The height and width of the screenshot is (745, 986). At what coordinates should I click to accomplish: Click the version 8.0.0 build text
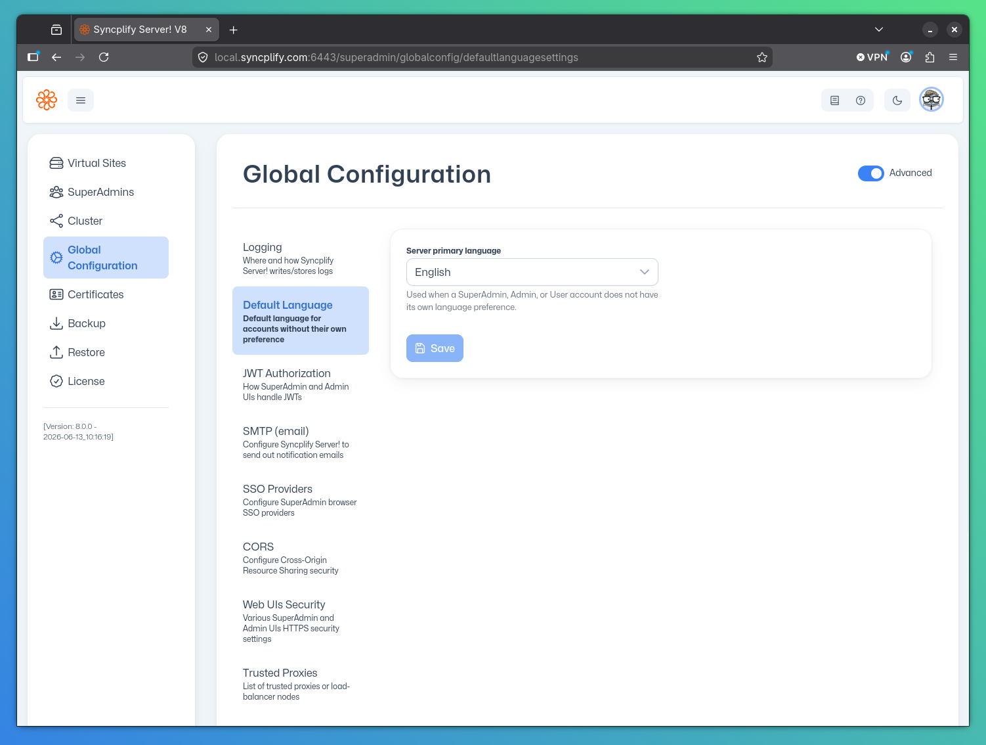78,432
